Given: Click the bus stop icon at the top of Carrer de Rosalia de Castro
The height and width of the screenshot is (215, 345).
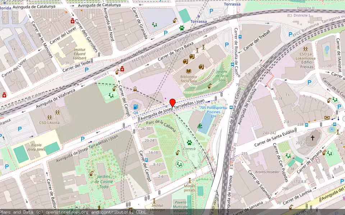Looking at the screenshot, I should point(240,37).
